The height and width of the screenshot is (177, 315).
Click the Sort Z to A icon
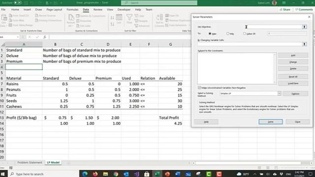(x=112, y=24)
